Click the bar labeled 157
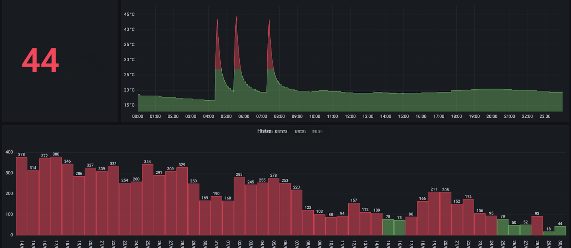Viewport: 571px width, 248px height. pos(354,219)
